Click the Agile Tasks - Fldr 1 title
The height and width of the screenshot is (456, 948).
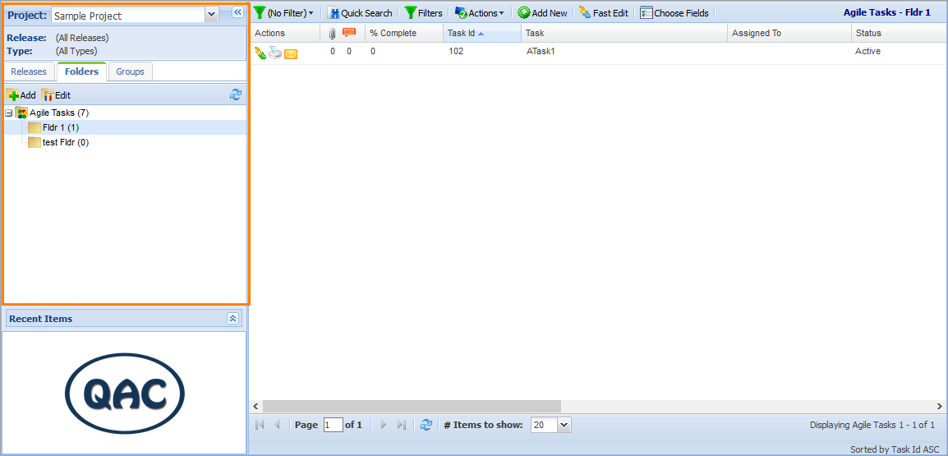point(886,12)
